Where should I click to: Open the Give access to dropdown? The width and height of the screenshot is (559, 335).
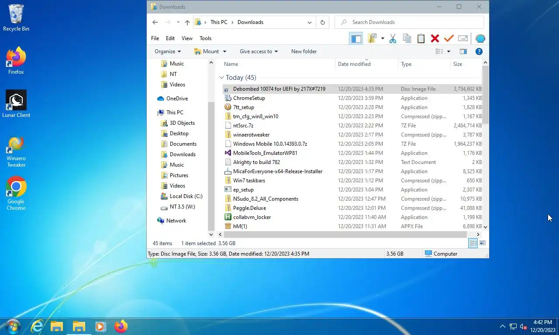tap(259, 51)
